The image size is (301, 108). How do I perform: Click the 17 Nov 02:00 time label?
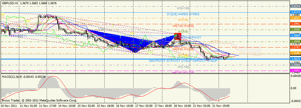144,106
